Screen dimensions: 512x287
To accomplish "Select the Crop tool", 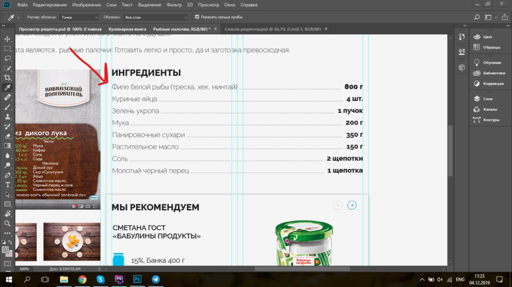I will (7, 77).
